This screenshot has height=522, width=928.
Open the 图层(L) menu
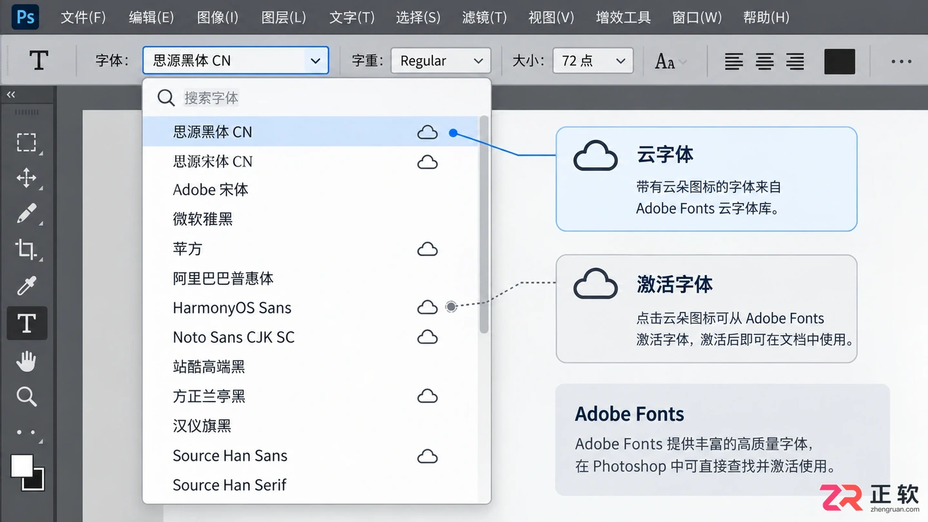click(284, 17)
